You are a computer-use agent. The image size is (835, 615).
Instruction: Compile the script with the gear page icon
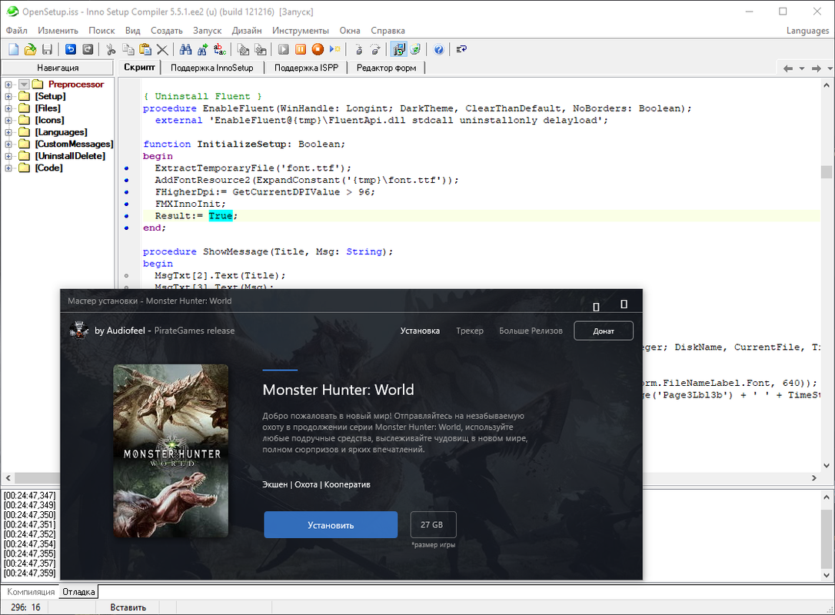point(243,49)
